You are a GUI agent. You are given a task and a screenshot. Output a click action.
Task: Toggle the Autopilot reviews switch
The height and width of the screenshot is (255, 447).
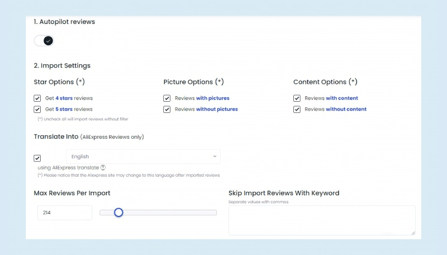click(44, 41)
